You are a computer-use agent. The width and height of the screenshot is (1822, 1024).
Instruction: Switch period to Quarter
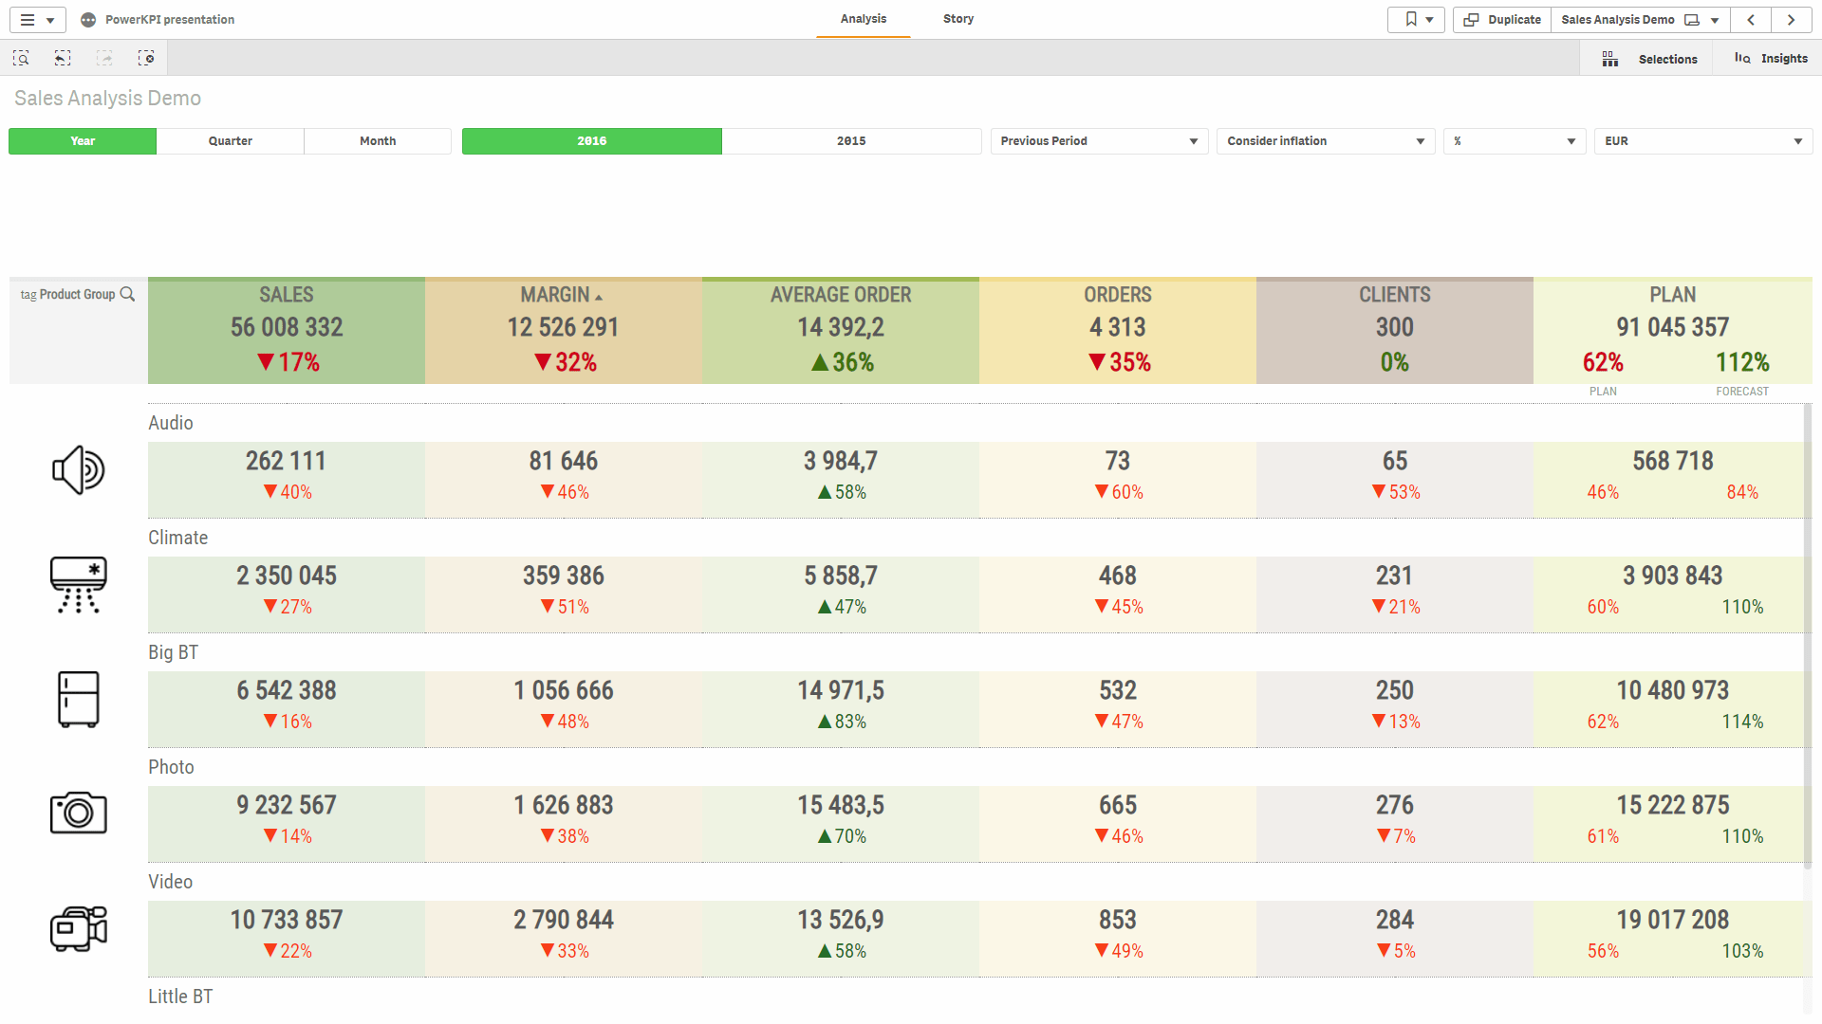pyautogui.click(x=230, y=141)
